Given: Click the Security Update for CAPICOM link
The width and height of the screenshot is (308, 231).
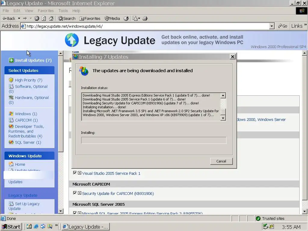Looking at the screenshot, I should tap(118, 193).
